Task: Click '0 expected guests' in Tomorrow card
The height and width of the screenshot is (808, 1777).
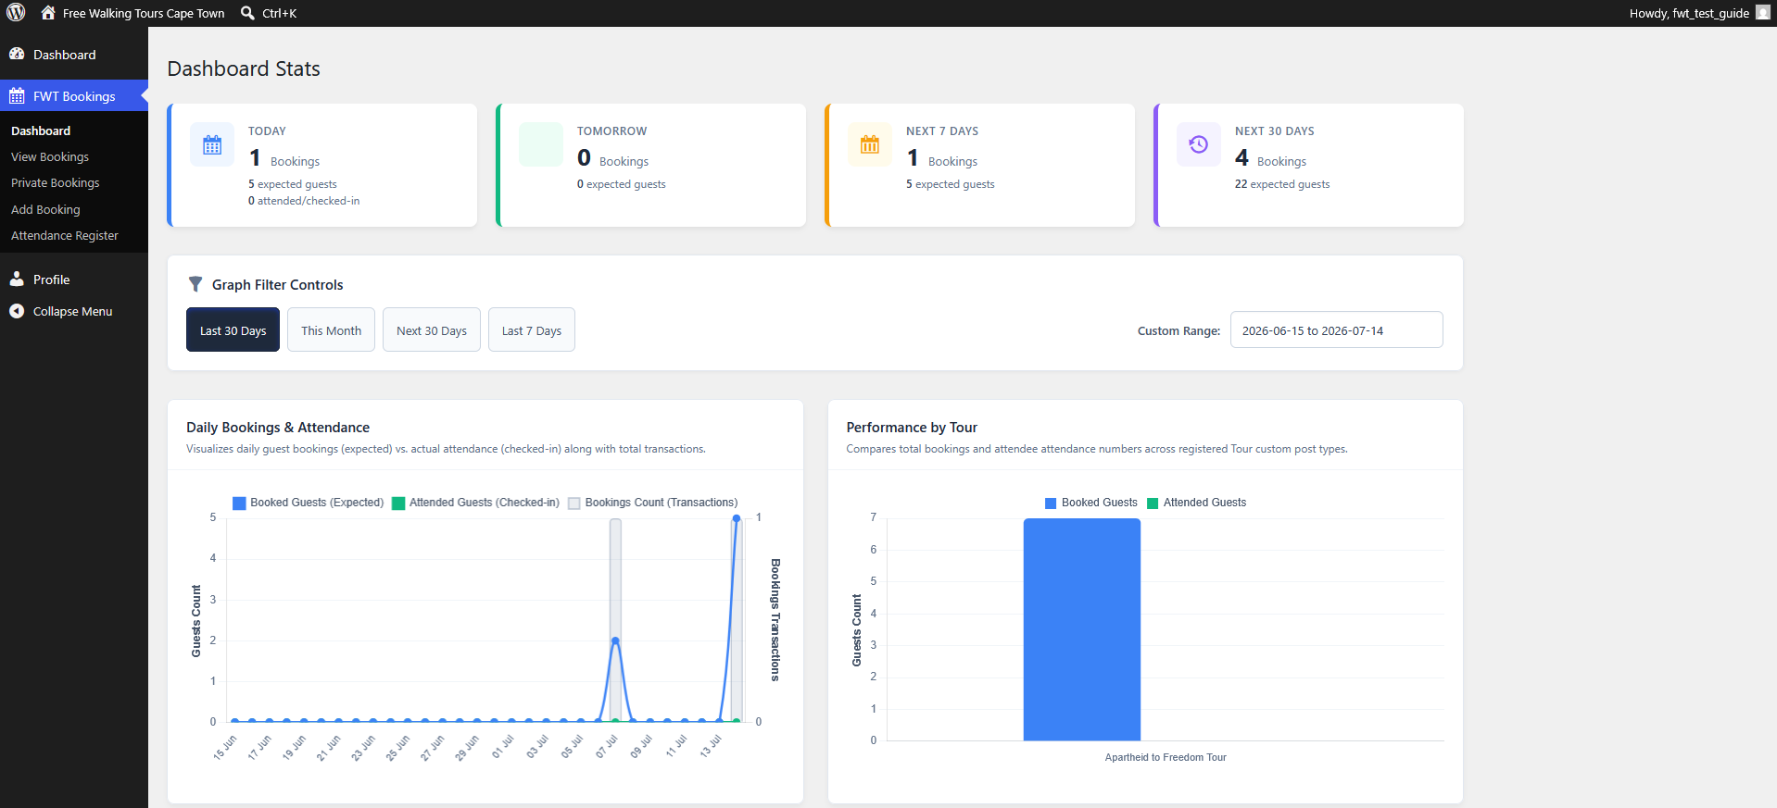Action: [622, 184]
